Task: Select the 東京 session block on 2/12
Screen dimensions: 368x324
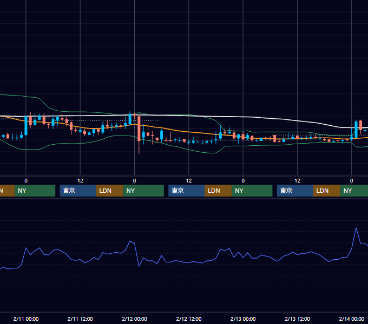Action: (x=186, y=191)
